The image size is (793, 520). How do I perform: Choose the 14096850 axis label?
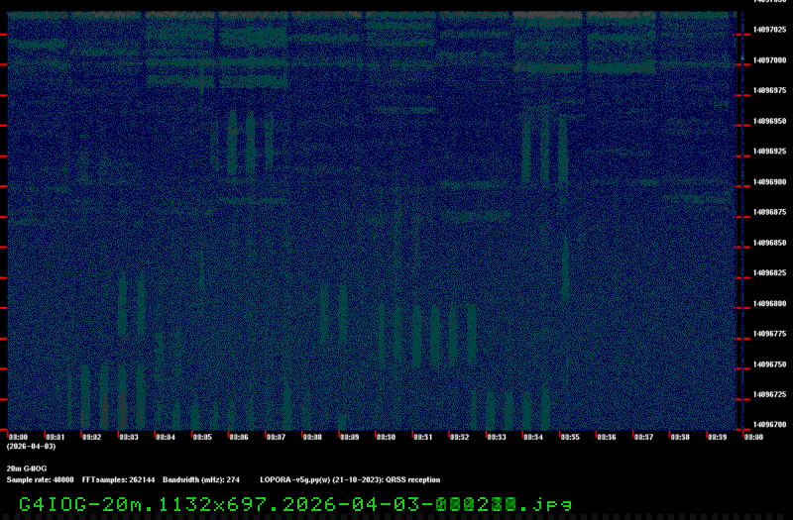click(x=769, y=243)
